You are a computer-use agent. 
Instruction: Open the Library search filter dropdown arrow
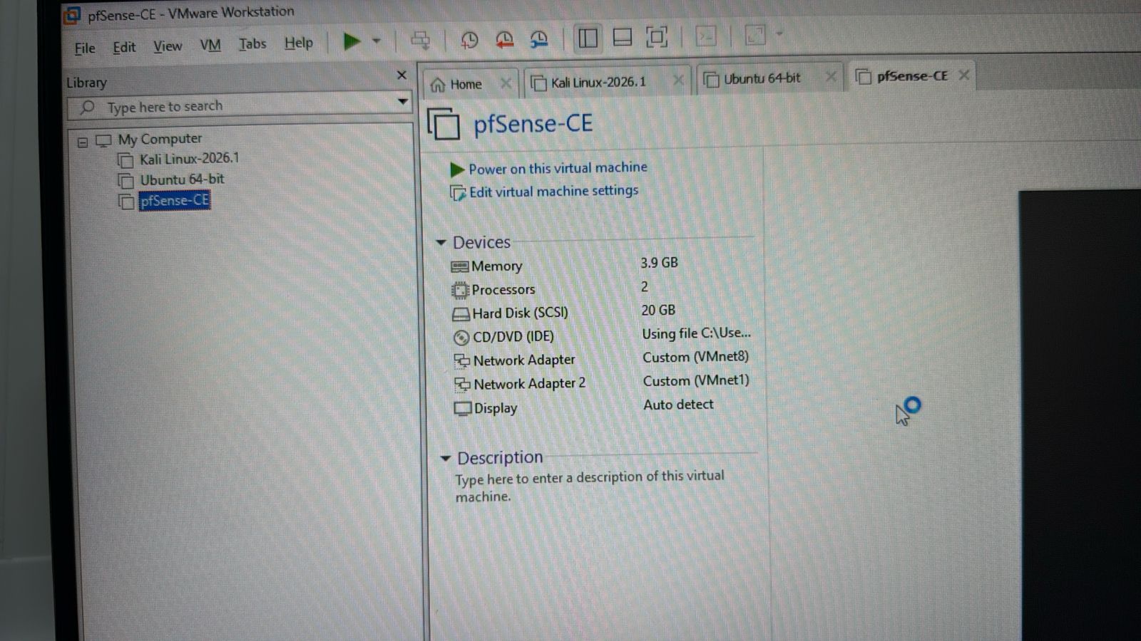tap(403, 101)
